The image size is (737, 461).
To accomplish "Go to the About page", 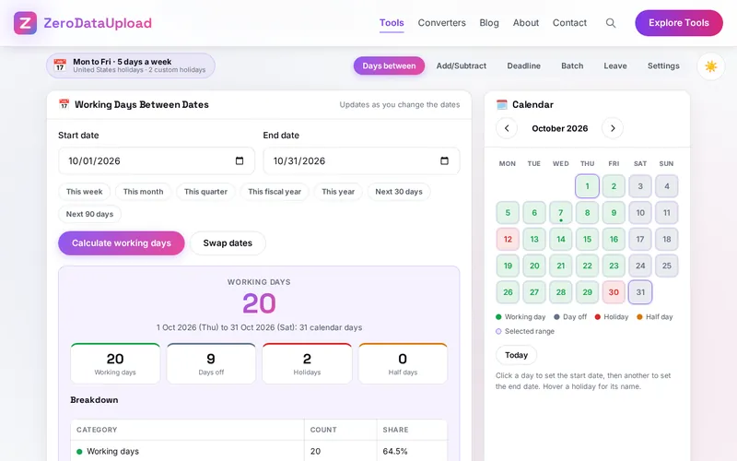I will [x=525, y=23].
